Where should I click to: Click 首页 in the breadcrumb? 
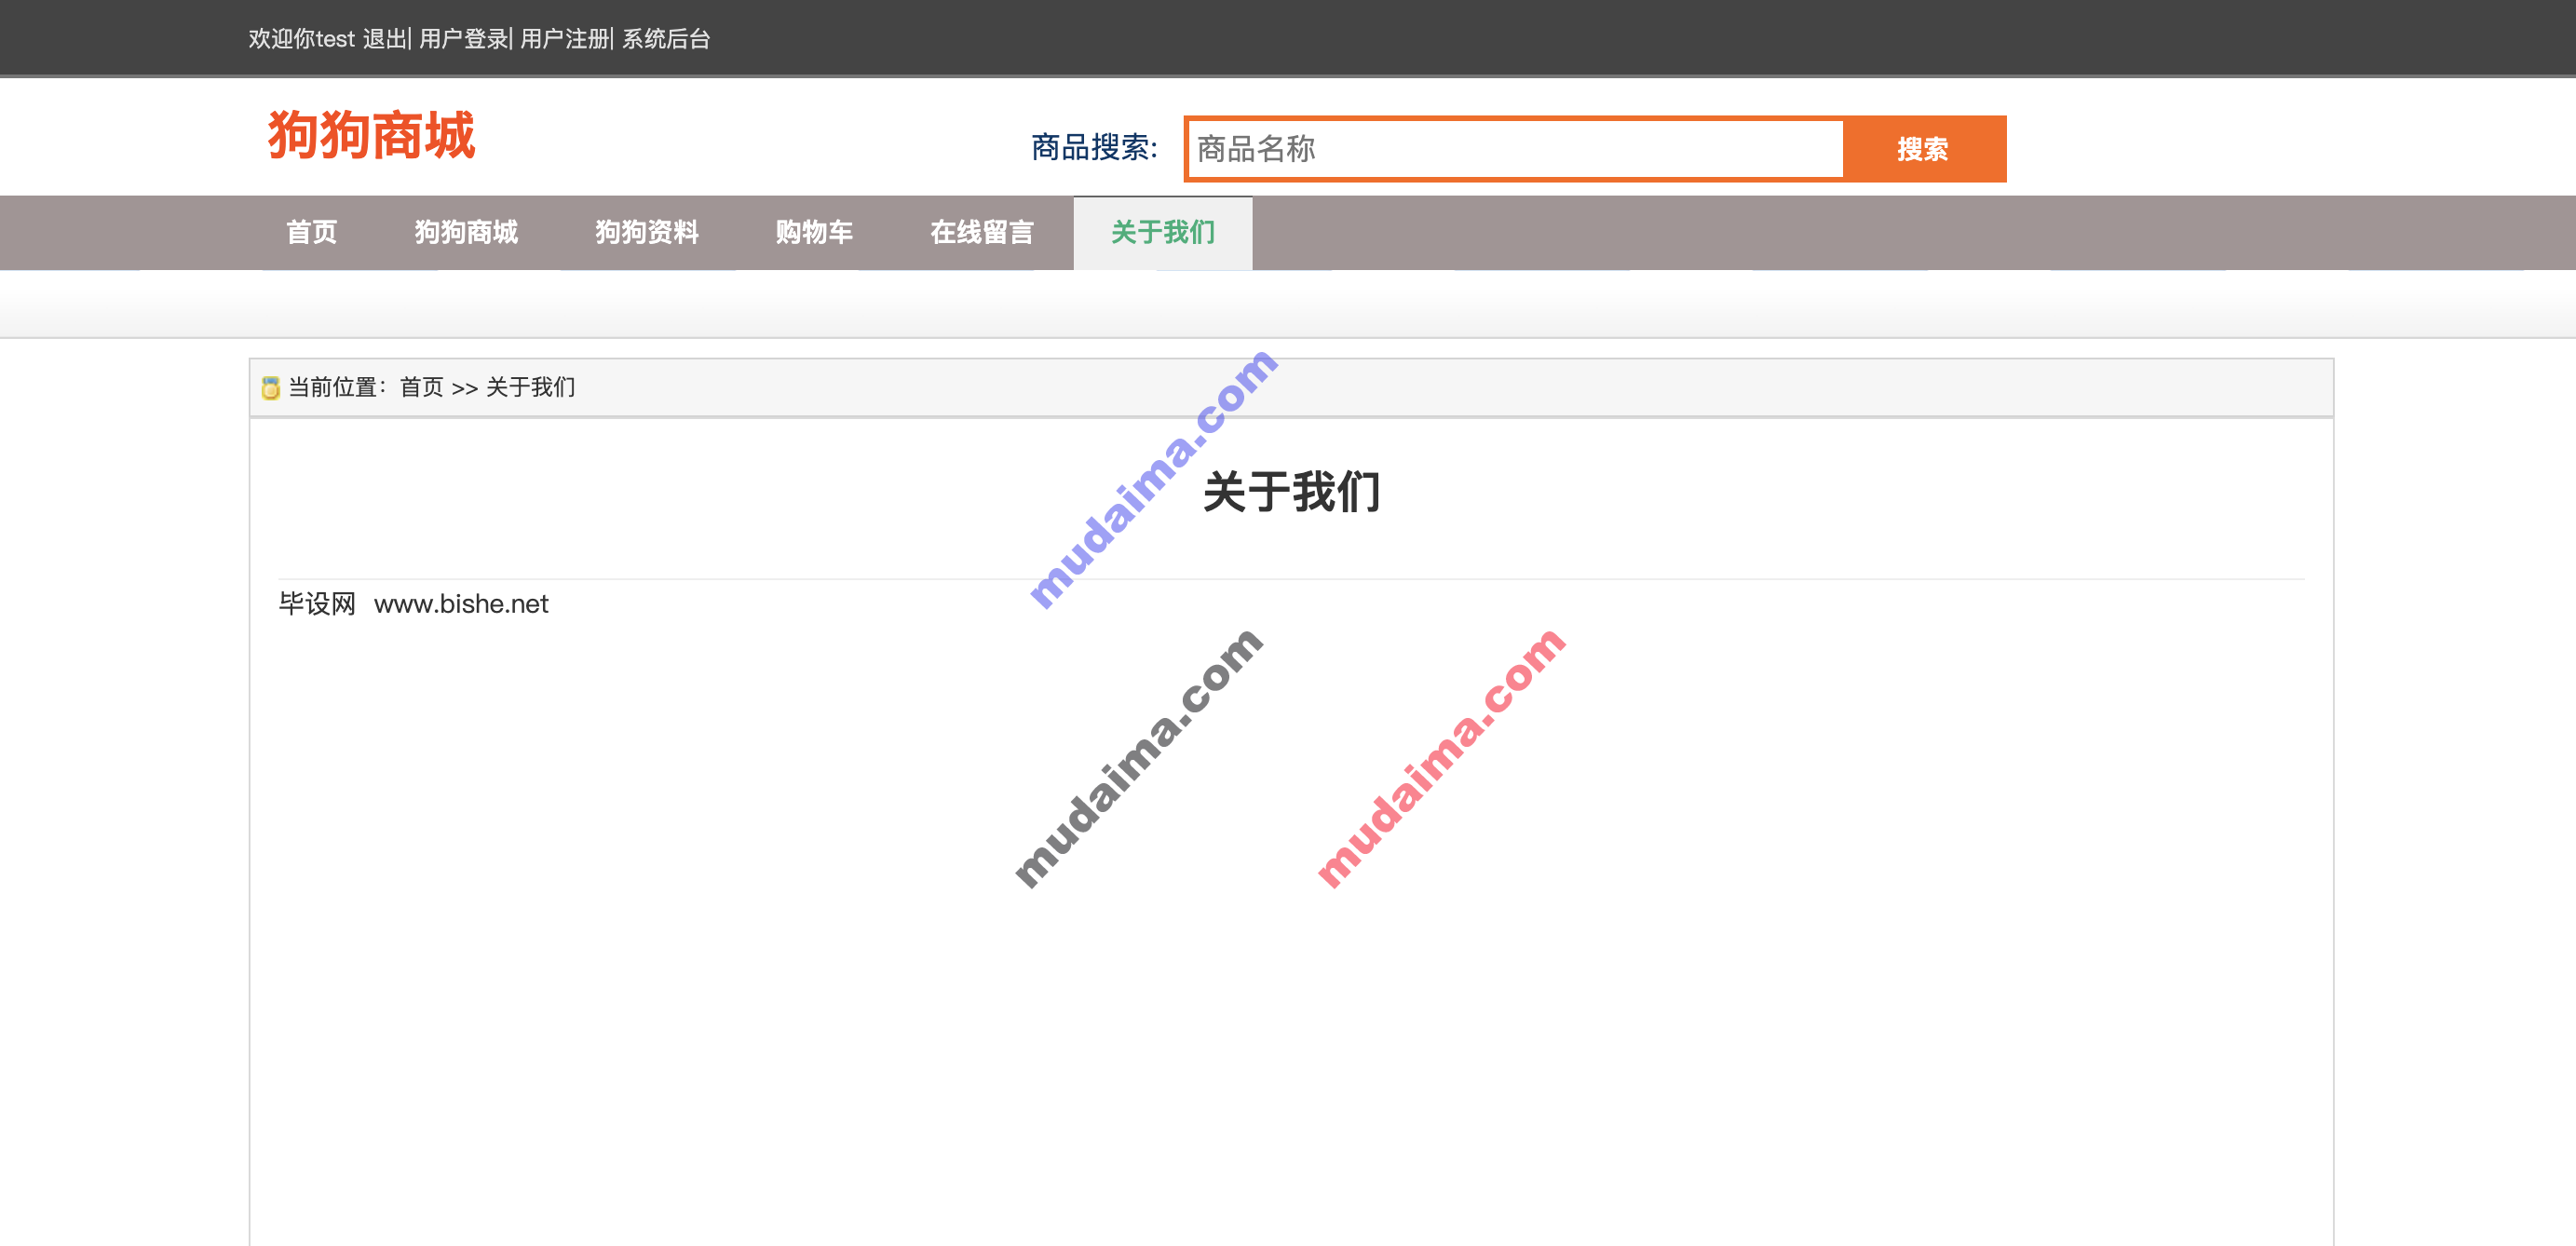tap(421, 387)
